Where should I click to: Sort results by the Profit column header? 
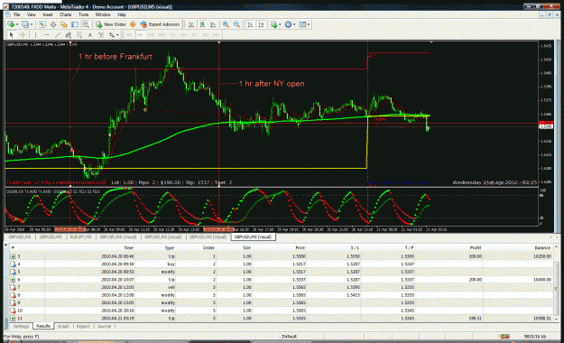pos(476,247)
